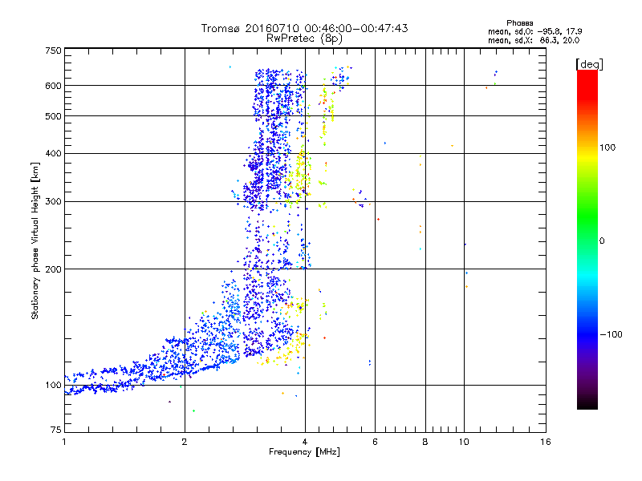Click the phase colorbar gradient
642x481 pixels.
pos(587,239)
